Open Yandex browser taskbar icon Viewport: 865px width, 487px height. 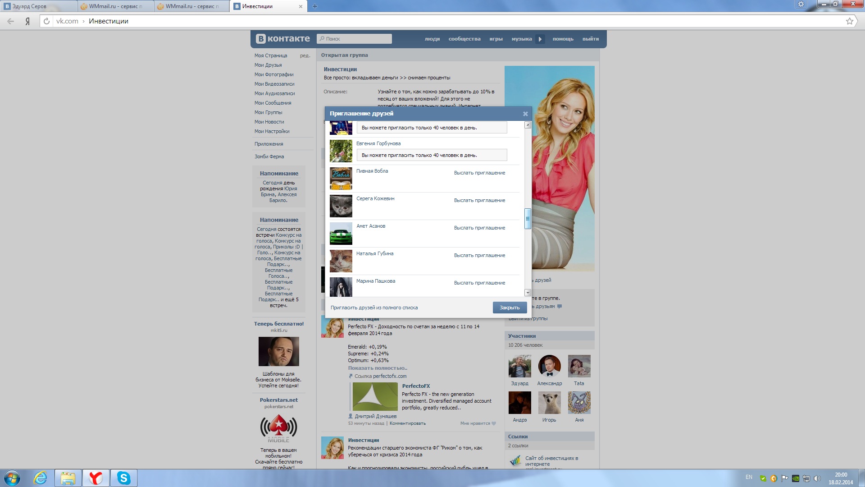(96, 478)
